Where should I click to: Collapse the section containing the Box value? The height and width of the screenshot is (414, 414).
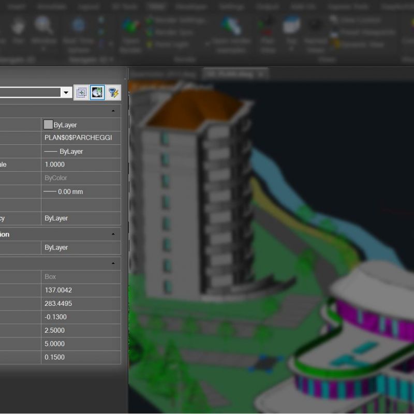point(113,263)
